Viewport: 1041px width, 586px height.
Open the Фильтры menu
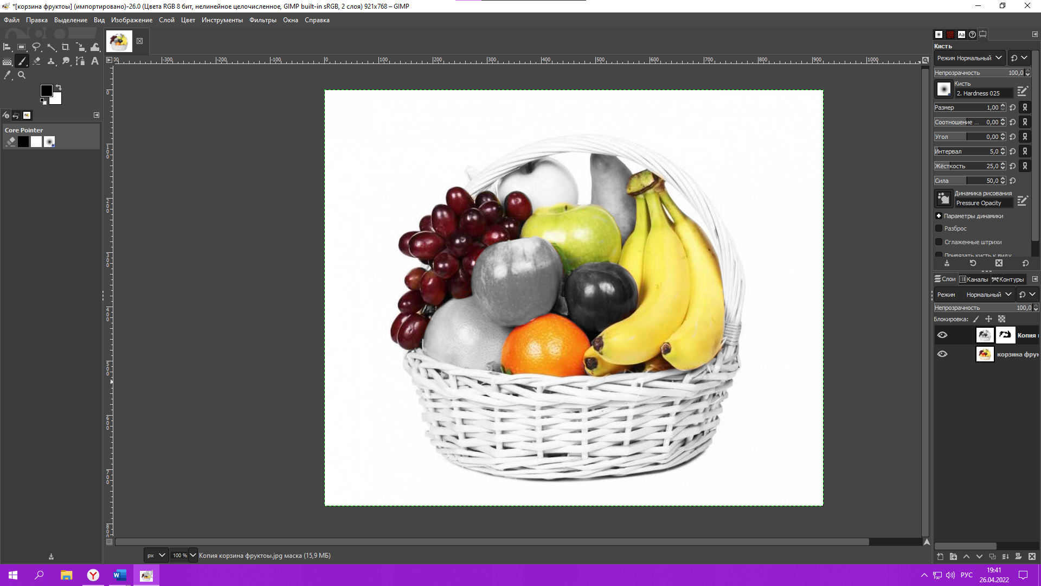coord(263,20)
